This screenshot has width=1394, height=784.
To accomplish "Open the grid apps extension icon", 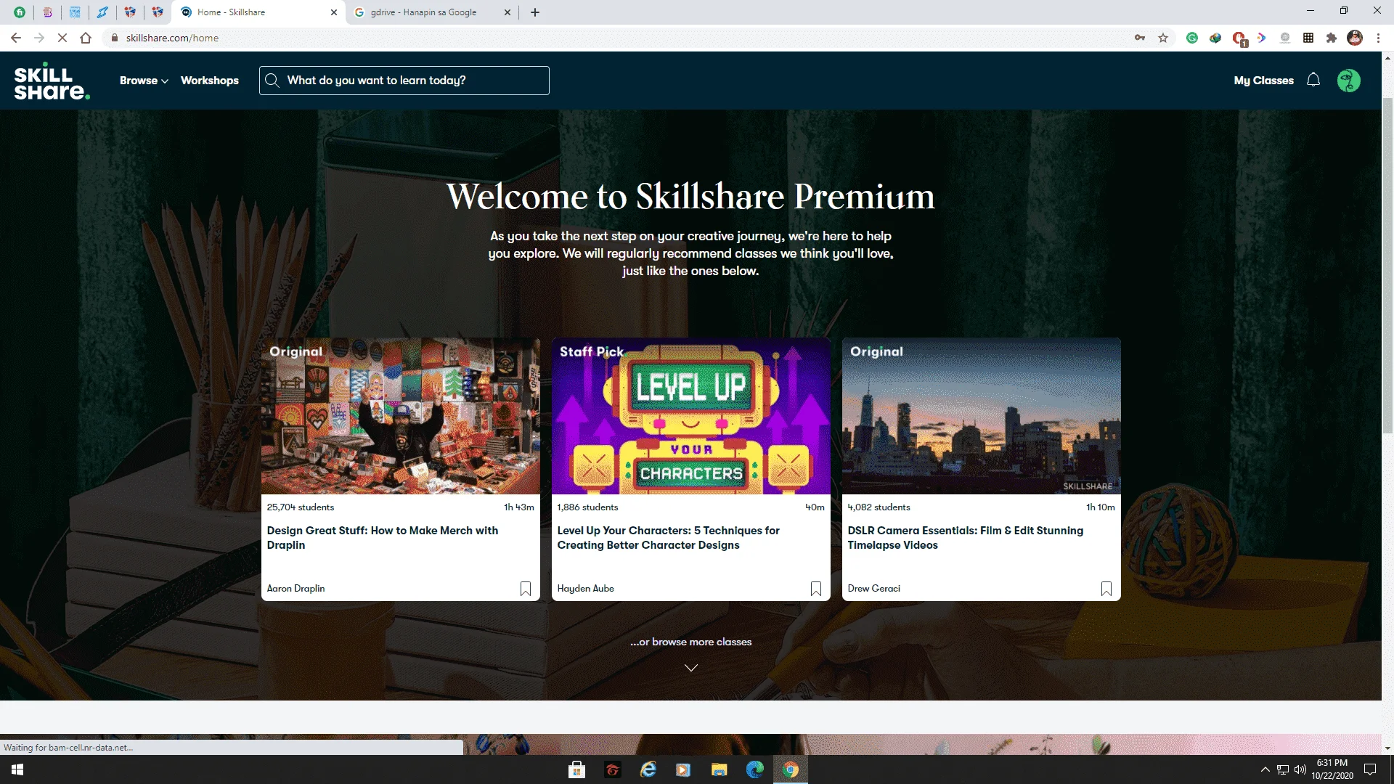I will click(x=1308, y=38).
